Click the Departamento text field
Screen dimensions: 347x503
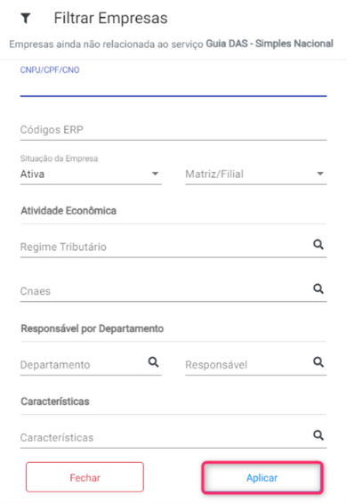(x=83, y=365)
